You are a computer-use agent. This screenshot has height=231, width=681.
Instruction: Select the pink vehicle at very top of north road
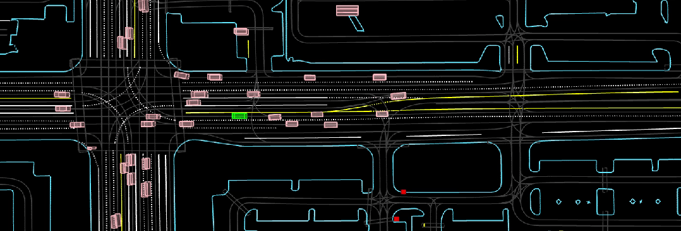click(143, 6)
